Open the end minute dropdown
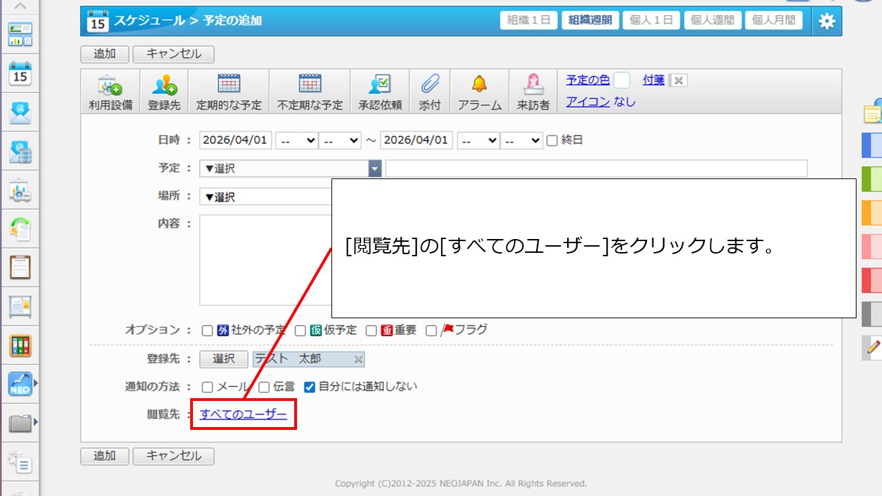Screen dimensions: 882x496 522,141
